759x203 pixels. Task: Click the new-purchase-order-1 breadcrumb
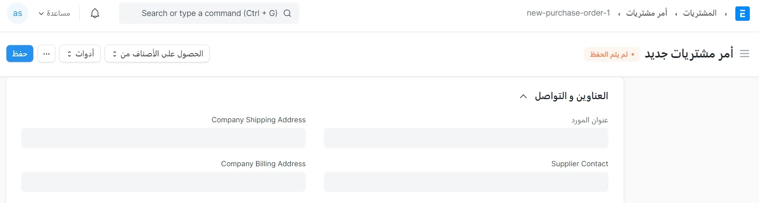click(x=568, y=13)
